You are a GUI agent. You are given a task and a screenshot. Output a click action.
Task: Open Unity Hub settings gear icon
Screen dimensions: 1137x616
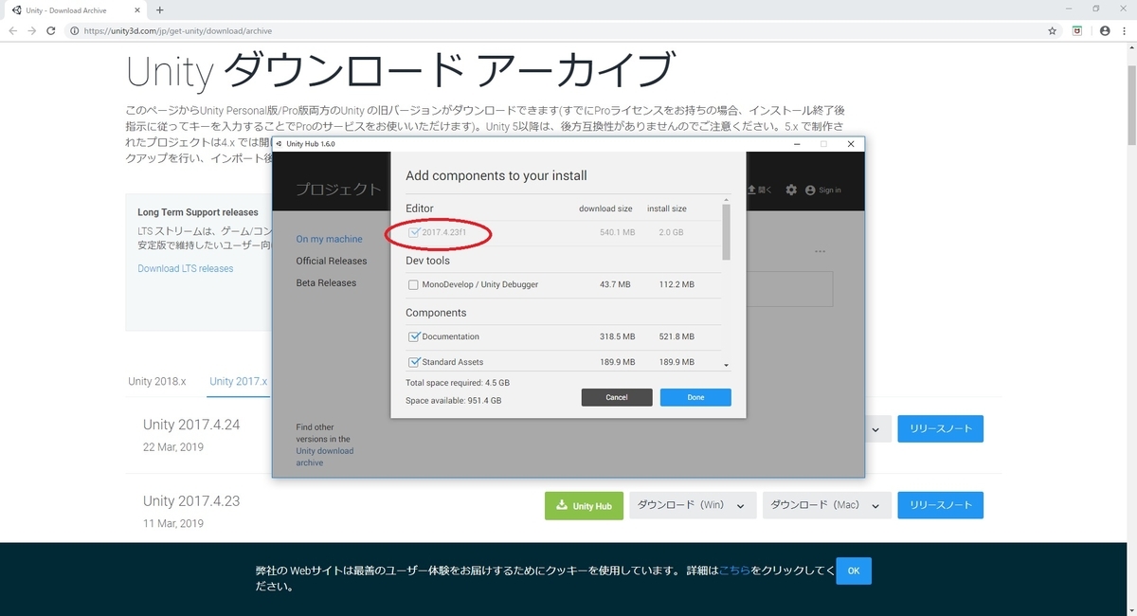(791, 190)
